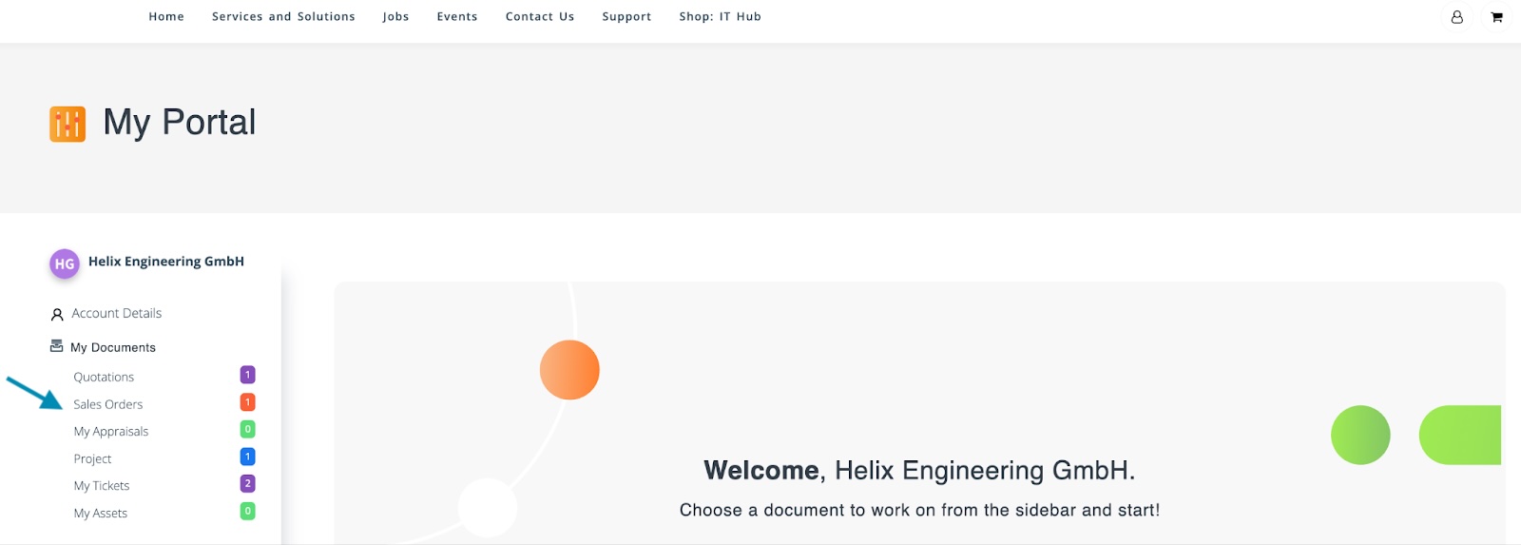Open Services and Solutions menu
The width and height of the screenshot is (1521, 545).
click(283, 17)
